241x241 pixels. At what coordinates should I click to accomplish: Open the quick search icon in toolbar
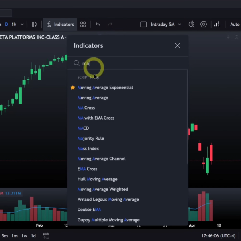[x=192, y=25]
